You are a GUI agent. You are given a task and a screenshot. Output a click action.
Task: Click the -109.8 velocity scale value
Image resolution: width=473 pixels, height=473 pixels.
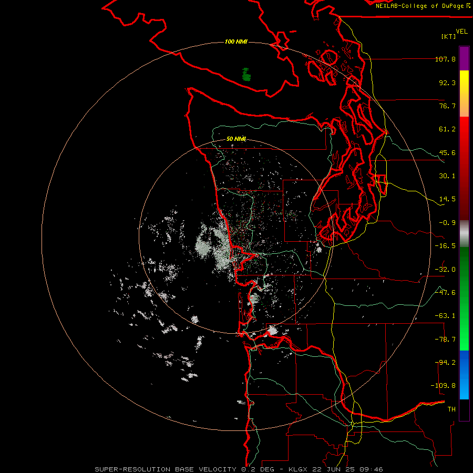443,386
